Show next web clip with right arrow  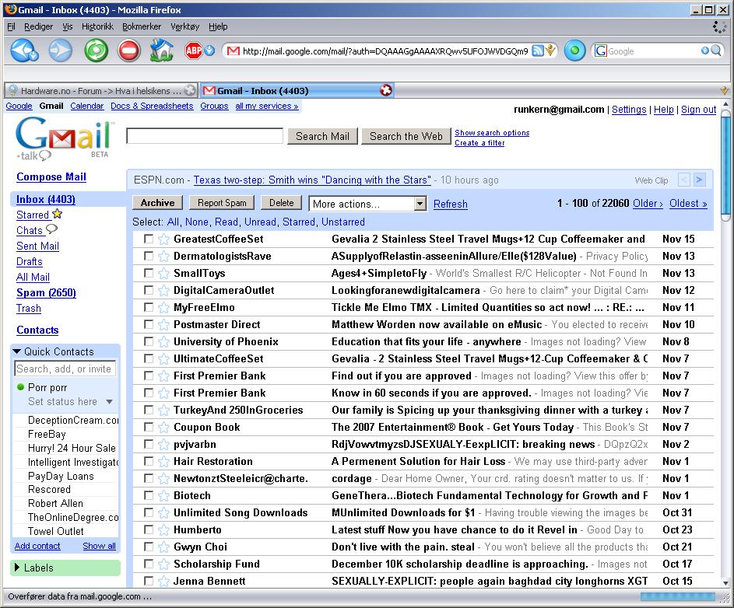(699, 180)
